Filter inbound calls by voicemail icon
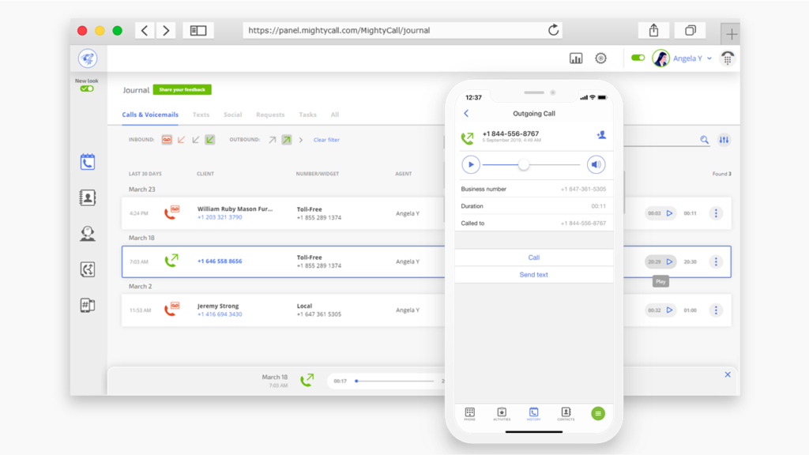Viewport: 809px width, 455px height. click(167, 140)
